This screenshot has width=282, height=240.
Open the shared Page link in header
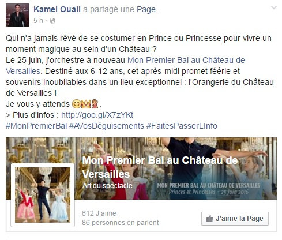pyautogui.click(x=146, y=9)
